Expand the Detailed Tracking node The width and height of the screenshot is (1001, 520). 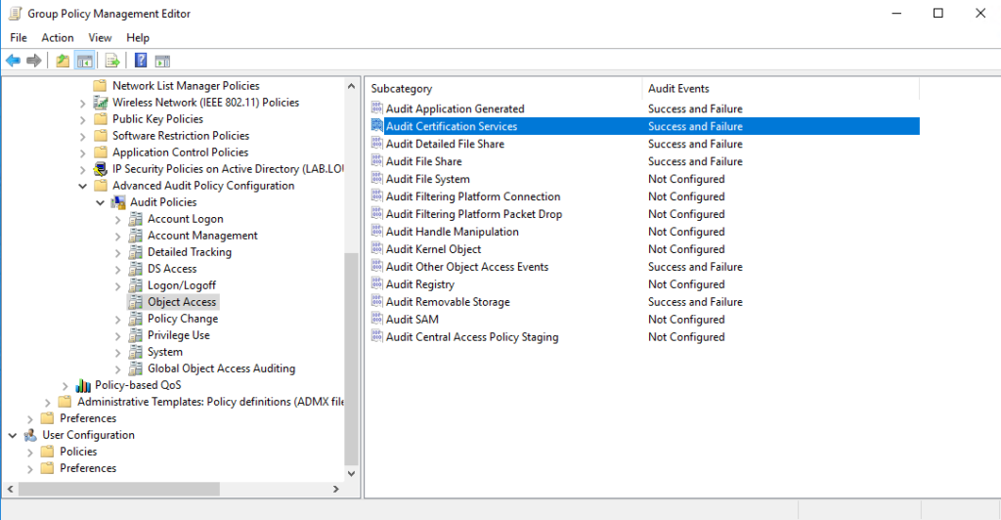coord(117,252)
